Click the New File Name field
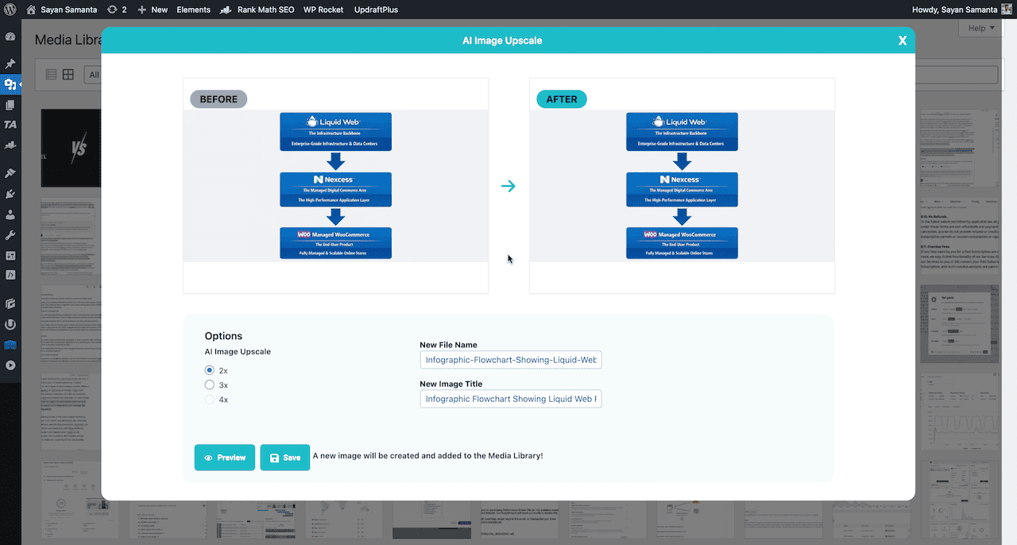The width and height of the screenshot is (1017, 545). click(x=511, y=360)
